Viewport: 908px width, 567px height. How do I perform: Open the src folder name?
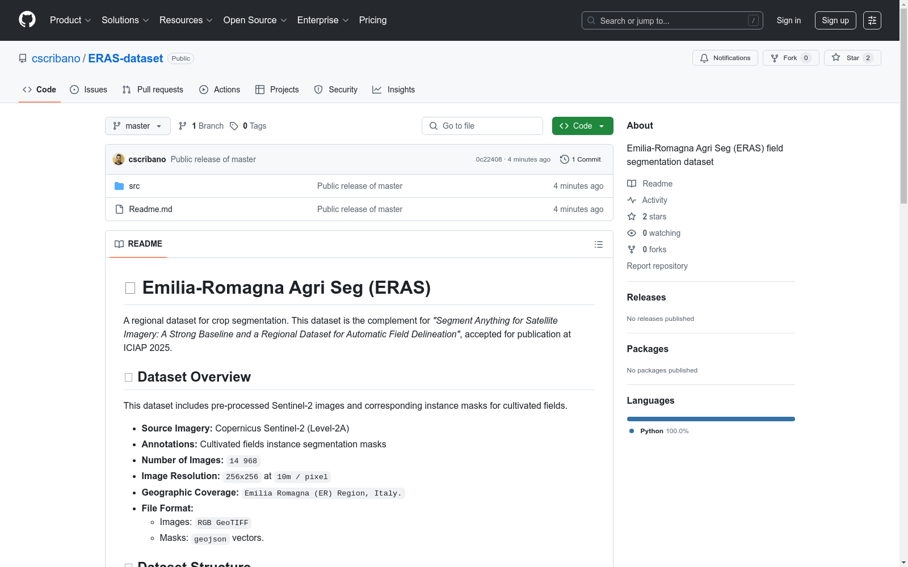(134, 186)
